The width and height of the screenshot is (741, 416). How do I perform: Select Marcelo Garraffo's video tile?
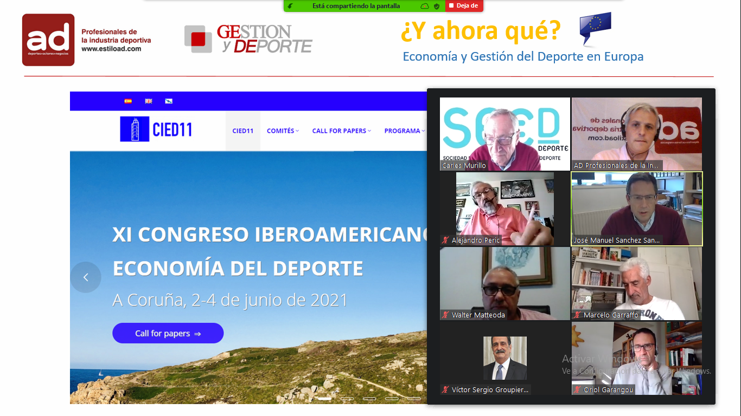pos(637,283)
